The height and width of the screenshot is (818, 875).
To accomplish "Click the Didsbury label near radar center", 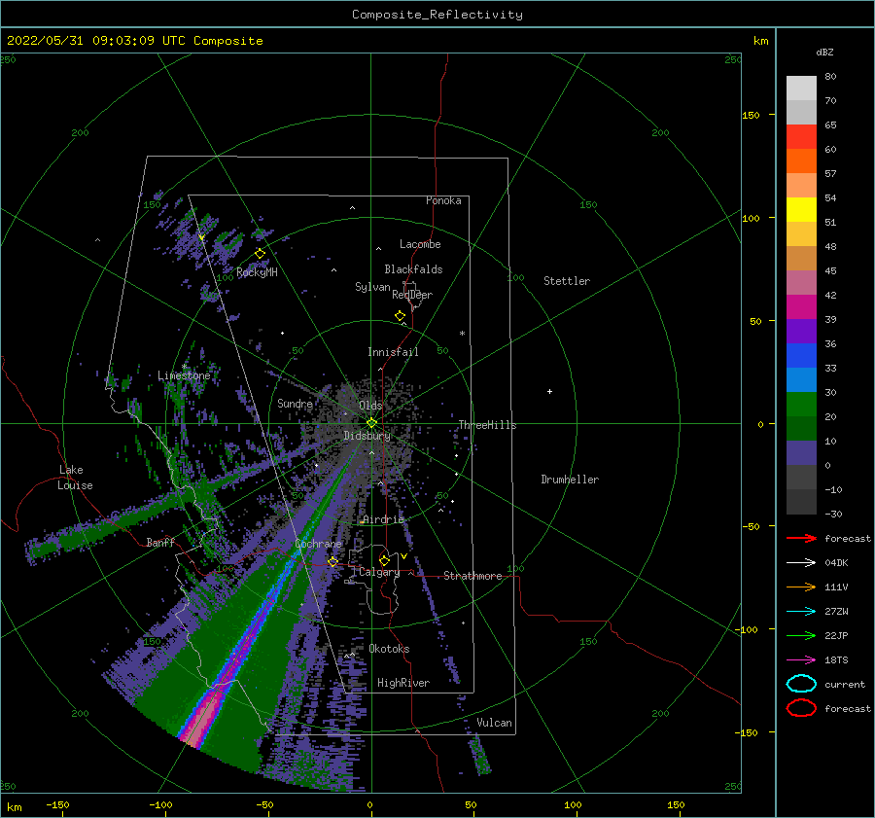I will [x=367, y=436].
